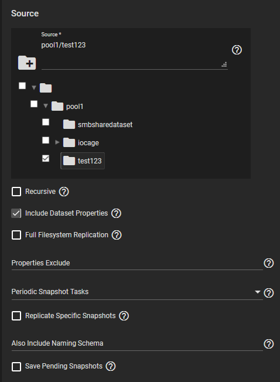
Task: Open Properties Exclude help icon
Action: pos(269,263)
